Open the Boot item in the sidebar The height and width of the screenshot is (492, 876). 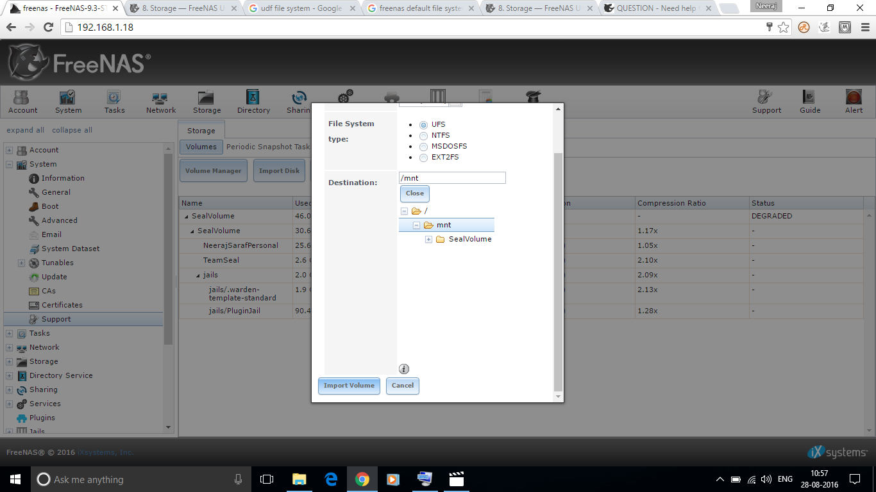coord(50,206)
